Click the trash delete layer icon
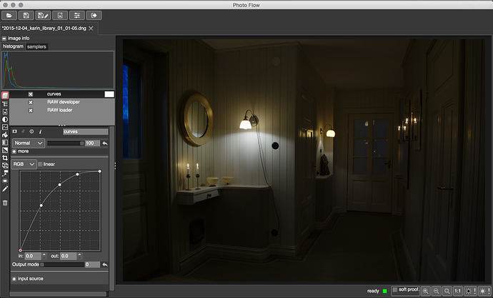The height and width of the screenshot is (298, 493). click(x=5, y=203)
